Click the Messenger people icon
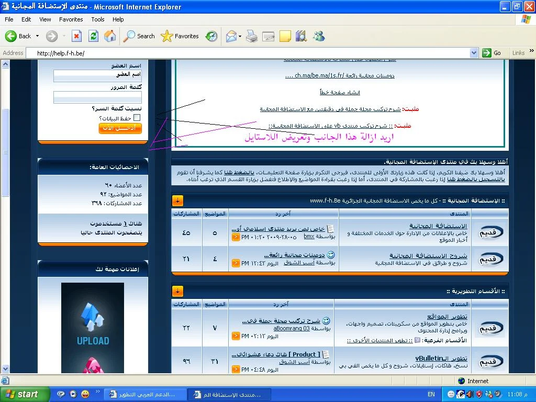Screen dimensions: 536x402 (x=319, y=36)
